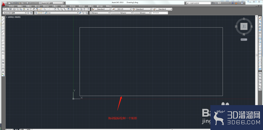Select the Ellipse tool
263x130 pixels.
tap(3, 45)
